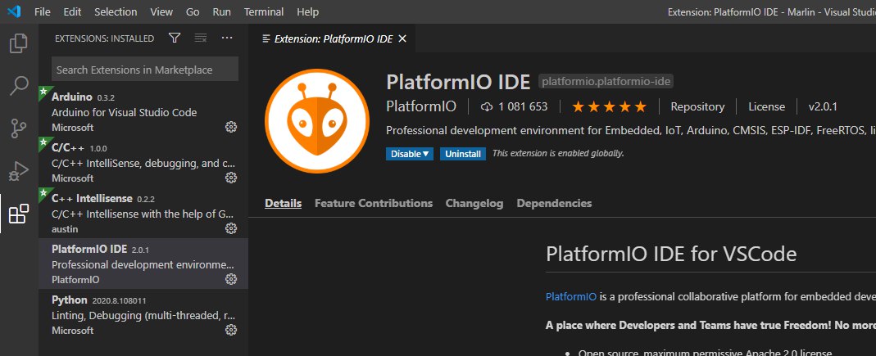The height and width of the screenshot is (356, 876).
Task: Close the Extension: PlatformIO IDE tab
Action: point(402,38)
